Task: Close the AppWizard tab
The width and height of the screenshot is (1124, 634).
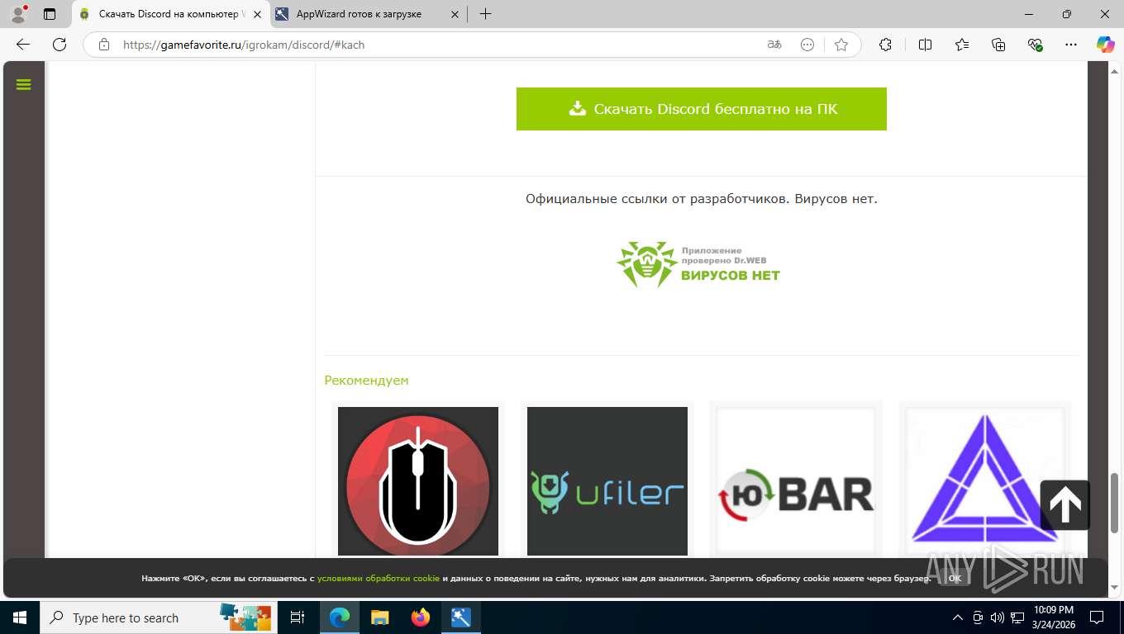Action: tap(455, 14)
